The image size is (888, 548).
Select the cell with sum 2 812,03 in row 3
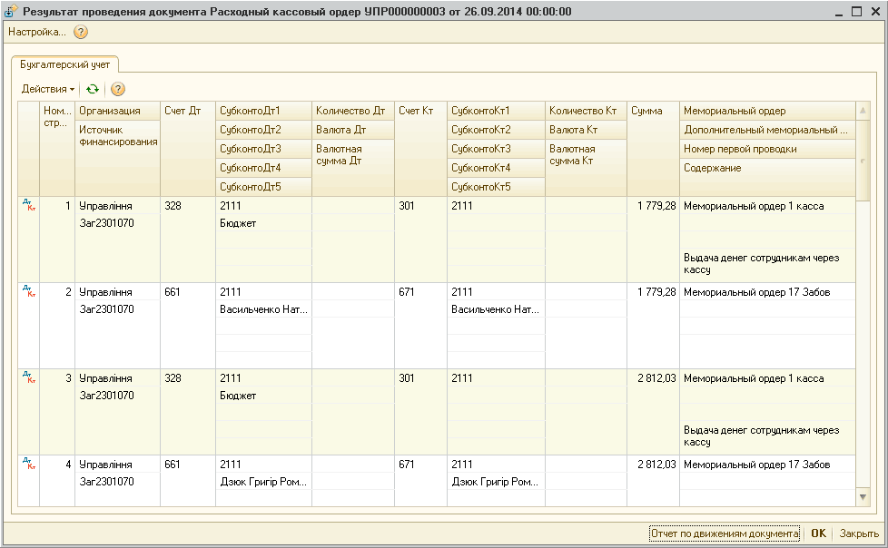coord(652,378)
